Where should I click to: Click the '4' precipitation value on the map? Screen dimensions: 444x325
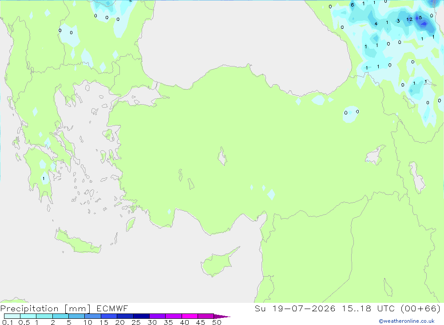(x=376, y=24)
